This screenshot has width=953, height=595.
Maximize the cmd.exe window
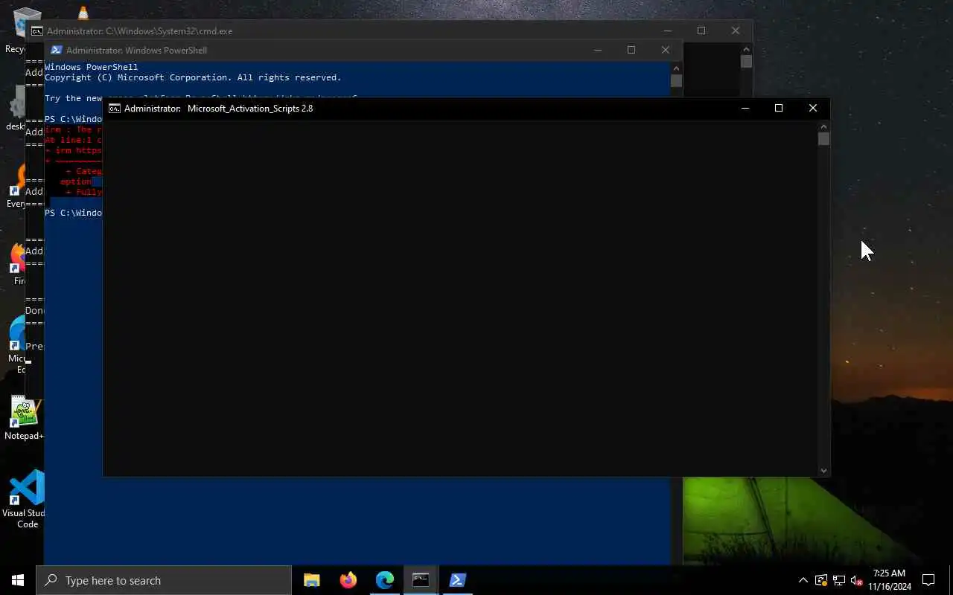tap(701, 31)
